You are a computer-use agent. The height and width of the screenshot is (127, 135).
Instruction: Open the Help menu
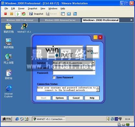pyautogui.click(x=63, y=8)
